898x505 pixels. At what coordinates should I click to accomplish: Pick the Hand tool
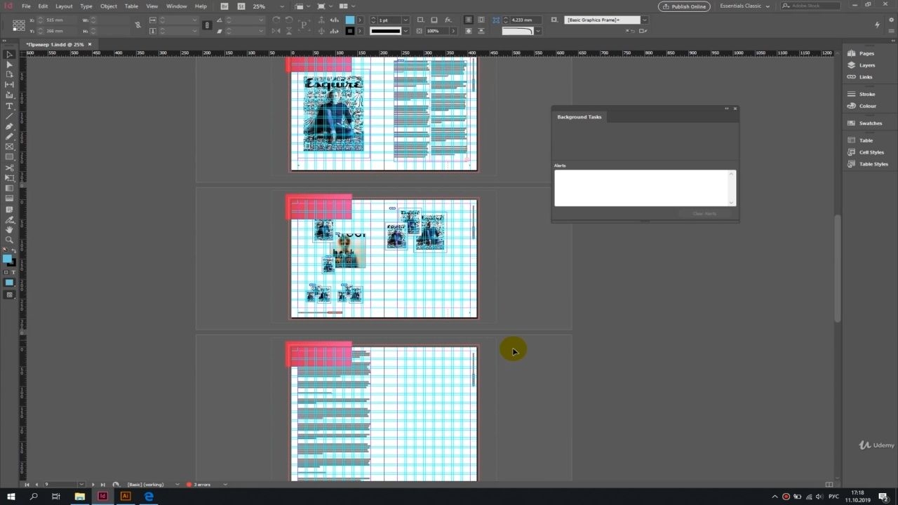click(x=9, y=229)
